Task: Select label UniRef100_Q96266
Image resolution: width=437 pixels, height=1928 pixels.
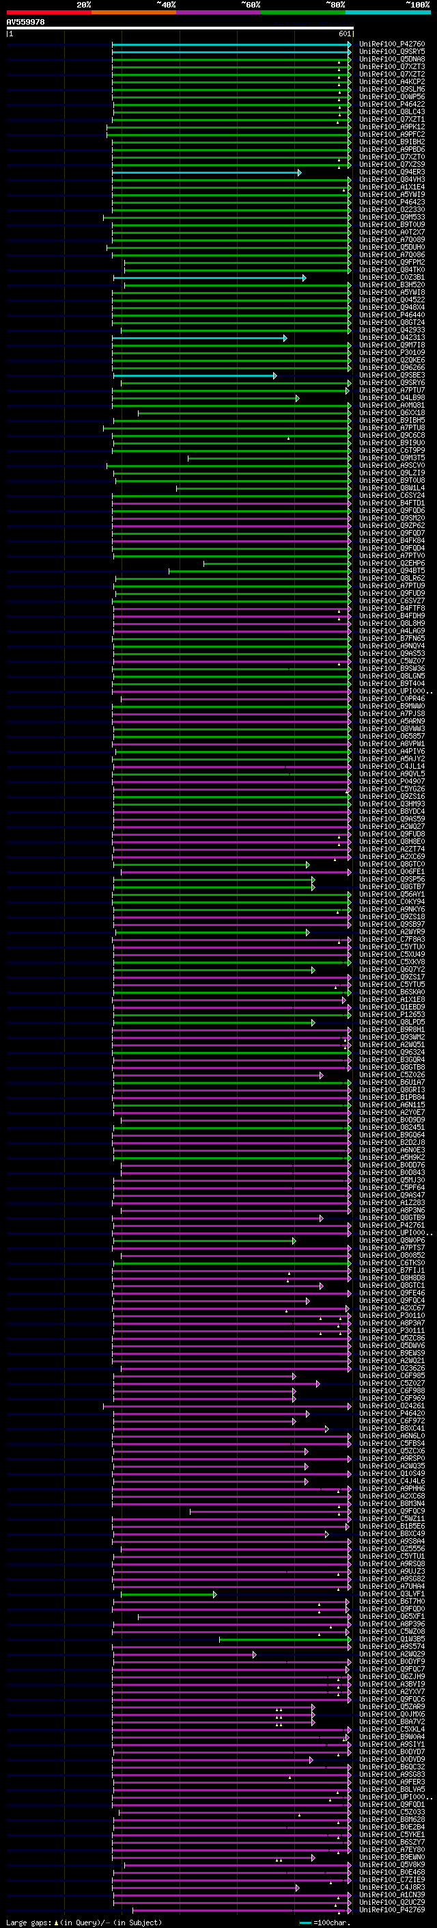Action: coord(392,367)
